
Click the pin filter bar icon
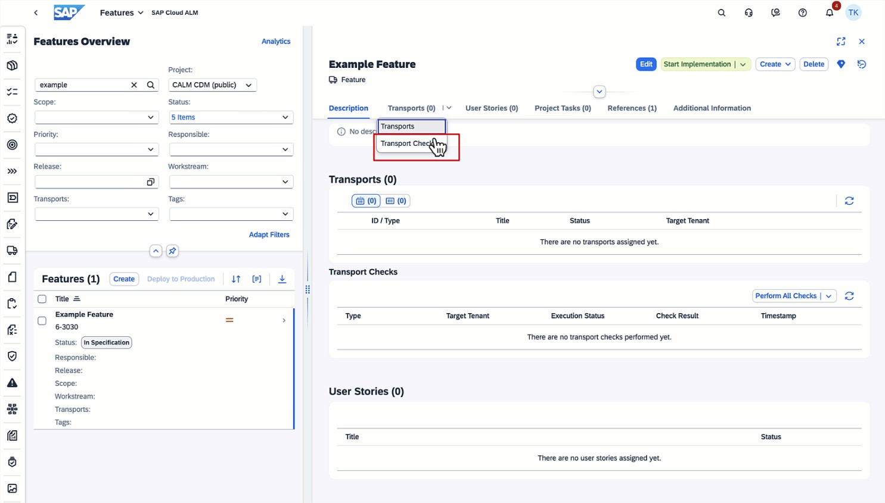point(172,251)
